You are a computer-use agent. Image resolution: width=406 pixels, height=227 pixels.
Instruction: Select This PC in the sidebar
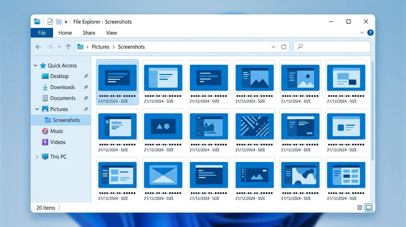(58, 157)
